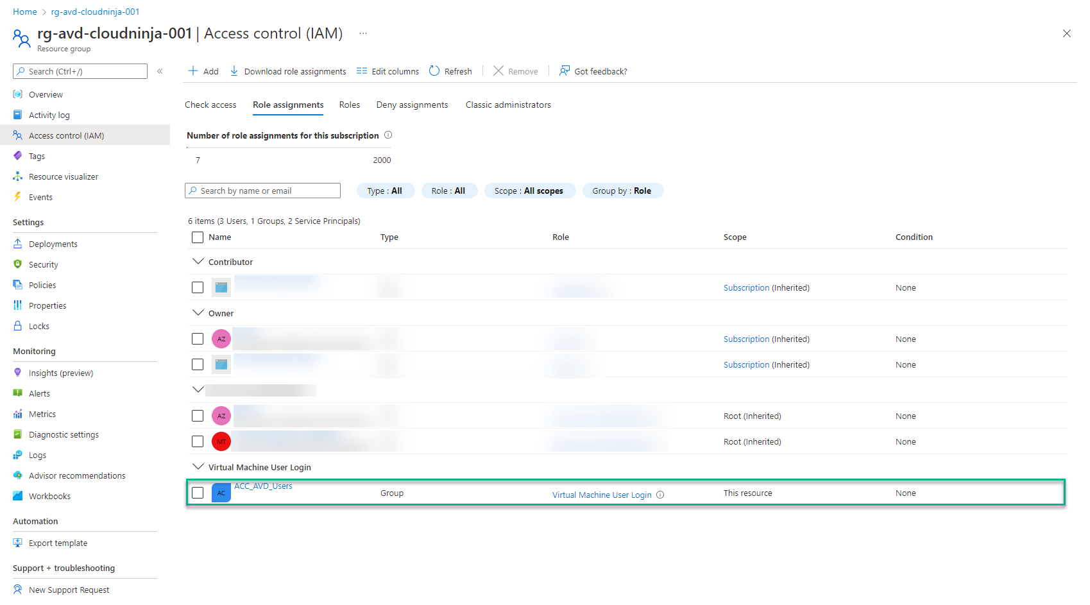Open Properties icon in sidebar
The width and height of the screenshot is (1090, 605).
(x=18, y=305)
